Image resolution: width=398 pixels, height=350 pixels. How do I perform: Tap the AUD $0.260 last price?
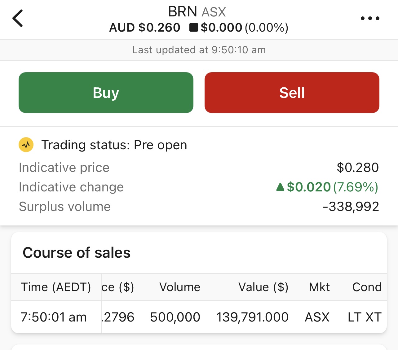click(145, 28)
